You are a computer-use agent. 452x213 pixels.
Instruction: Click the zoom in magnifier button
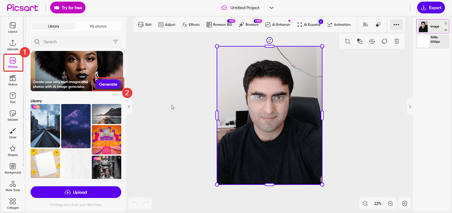pyautogui.click(x=390, y=203)
